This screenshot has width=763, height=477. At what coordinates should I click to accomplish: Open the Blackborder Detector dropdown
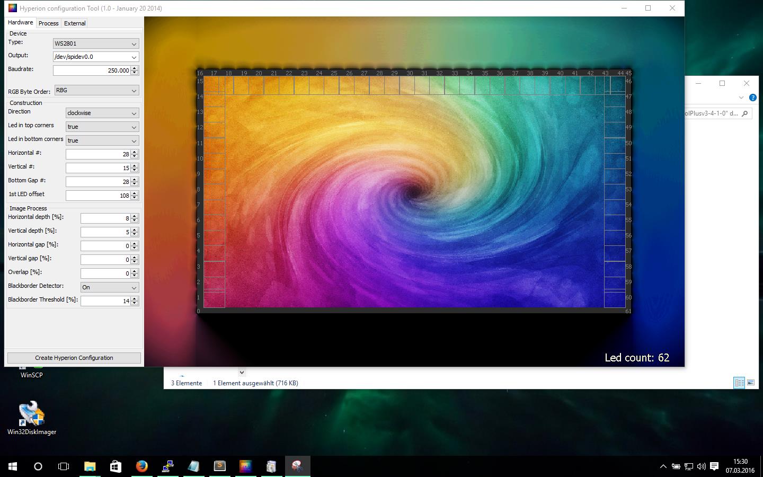pos(109,287)
